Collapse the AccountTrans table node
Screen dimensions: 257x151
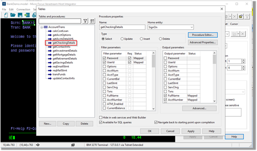[42, 27]
